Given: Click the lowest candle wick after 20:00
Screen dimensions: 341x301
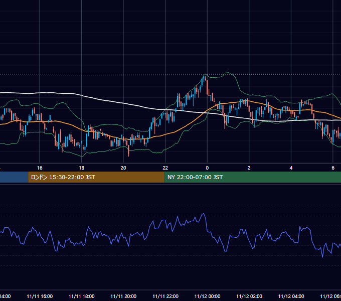Looking at the screenshot, I should pyautogui.click(x=129, y=155).
